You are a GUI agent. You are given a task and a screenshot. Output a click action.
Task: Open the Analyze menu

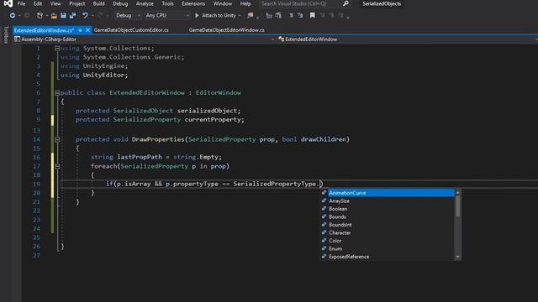pyautogui.click(x=145, y=3)
